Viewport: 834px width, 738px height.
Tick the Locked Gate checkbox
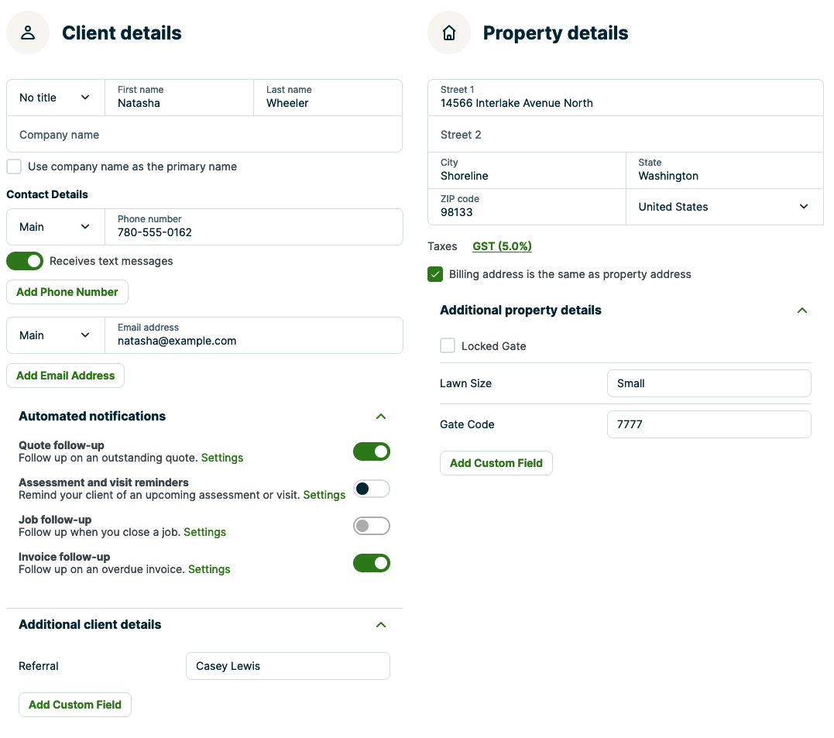coord(448,346)
